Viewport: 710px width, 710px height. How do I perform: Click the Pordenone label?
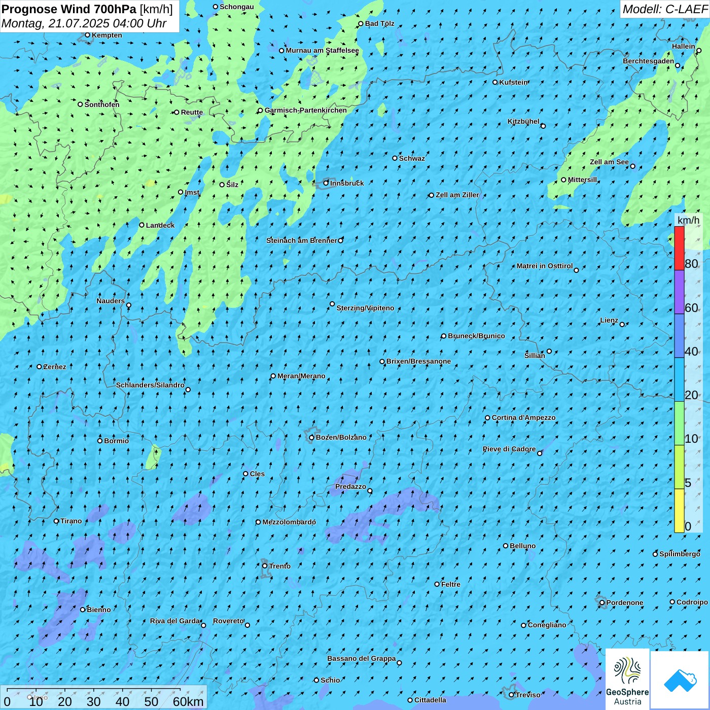[625, 602]
